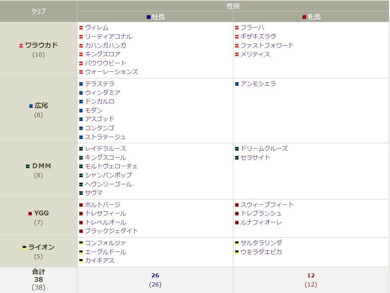Click the club icon beside YGG
This screenshot has width=390, height=293.
click(x=30, y=213)
